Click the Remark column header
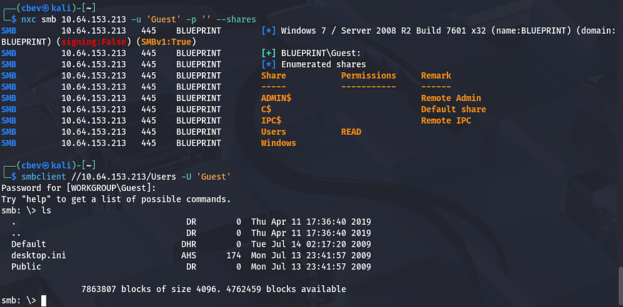The width and height of the screenshot is (623, 307). (435, 76)
